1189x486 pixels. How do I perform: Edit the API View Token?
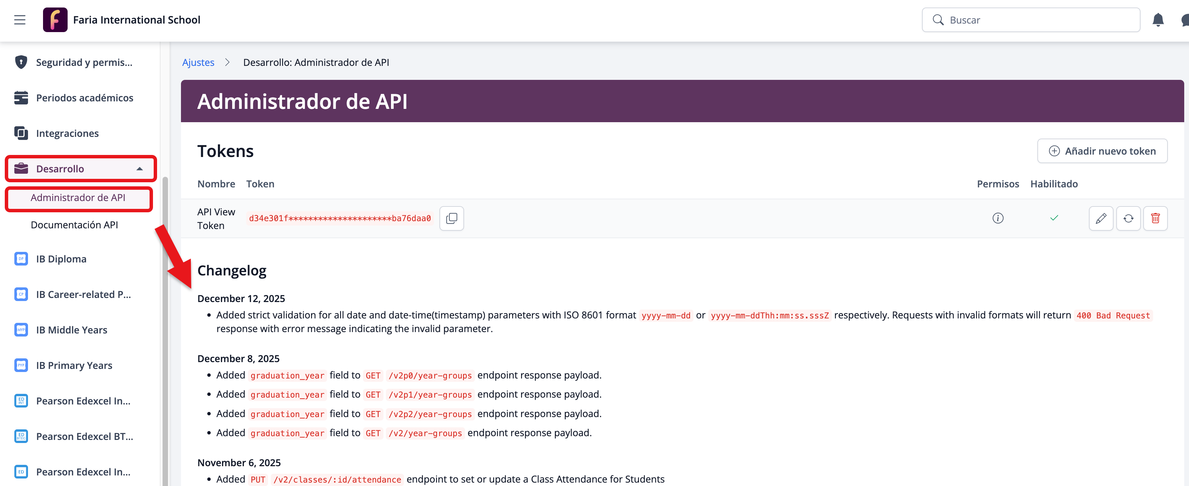click(1101, 218)
